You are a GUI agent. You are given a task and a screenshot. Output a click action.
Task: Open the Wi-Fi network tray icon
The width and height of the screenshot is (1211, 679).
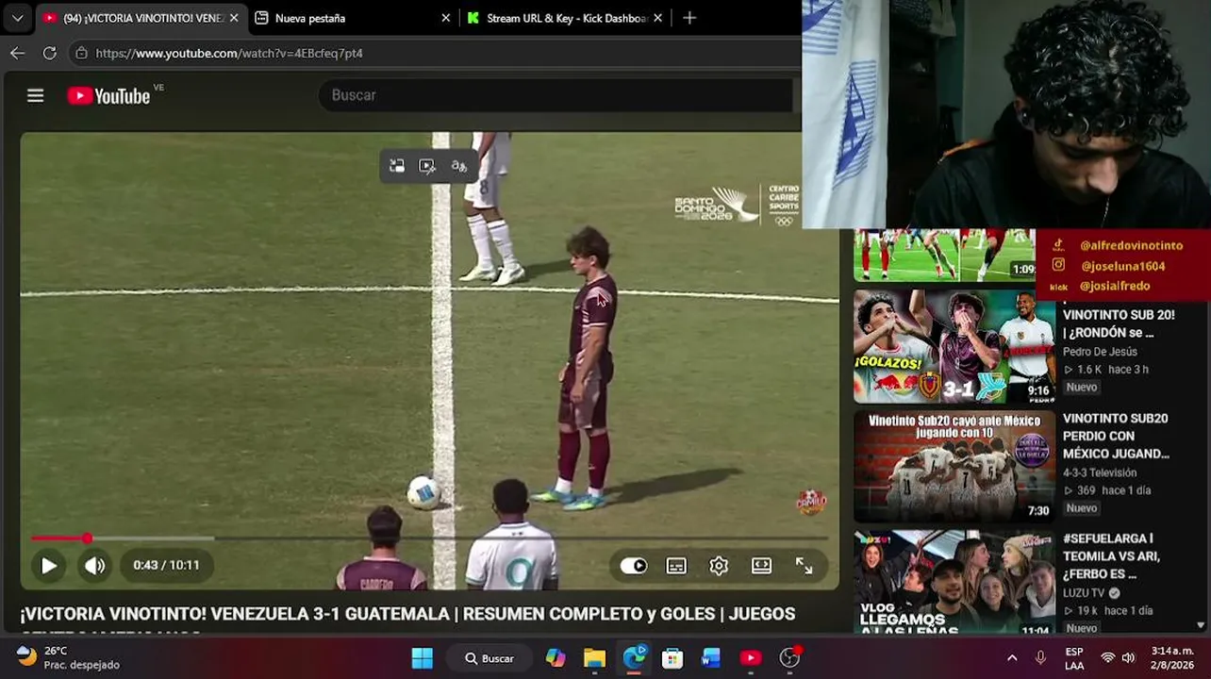coord(1108,658)
